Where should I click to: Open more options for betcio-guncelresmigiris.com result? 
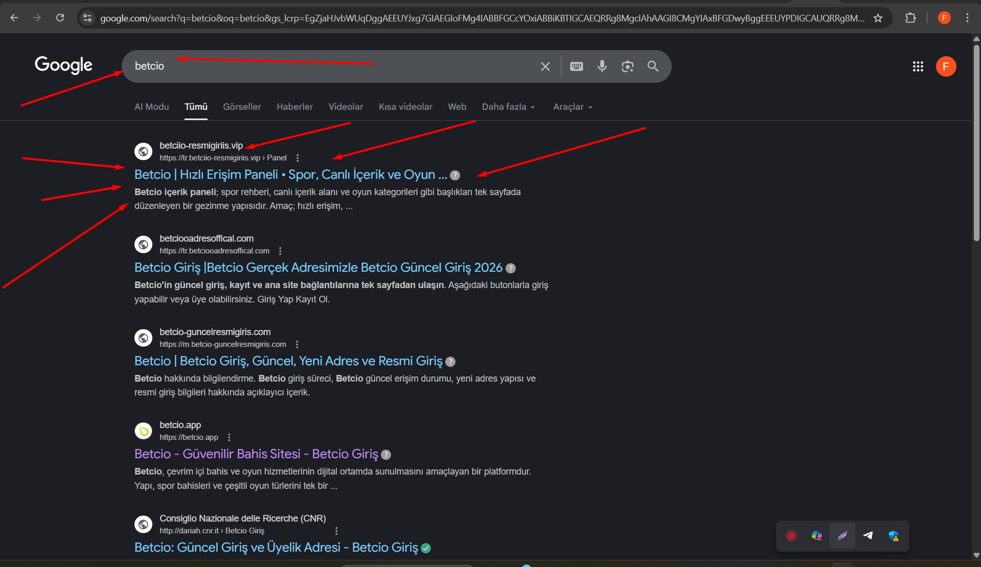click(297, 344)
